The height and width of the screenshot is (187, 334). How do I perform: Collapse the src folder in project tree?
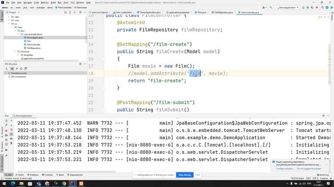[9, 24]
